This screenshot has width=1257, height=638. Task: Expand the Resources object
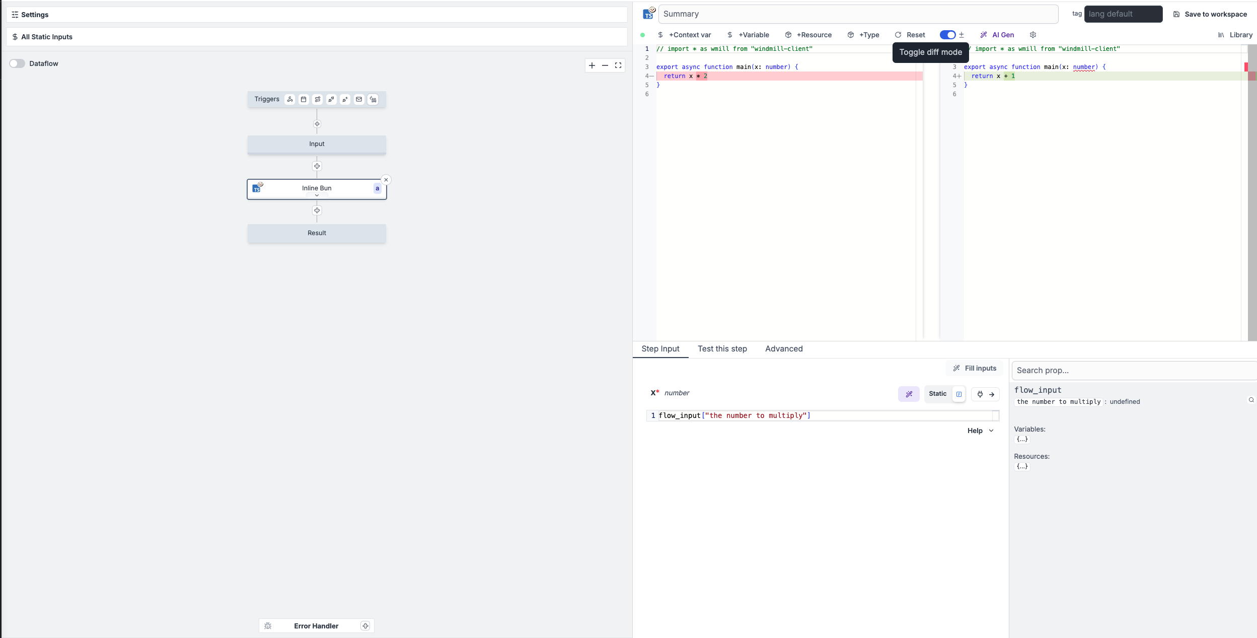pyautogui.click(x=1022, y=466)
